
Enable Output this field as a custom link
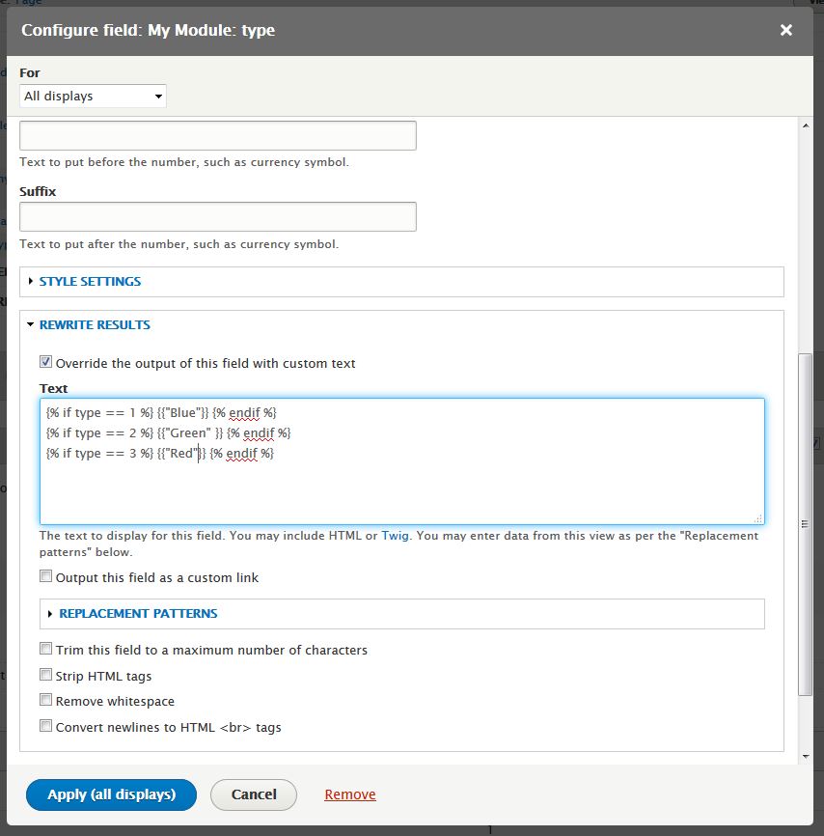46,576
